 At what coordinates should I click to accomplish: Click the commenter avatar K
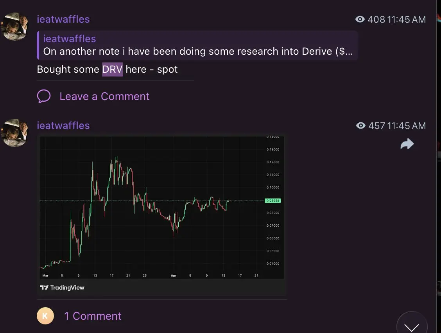pyautogui.click(x=45, y=316)
